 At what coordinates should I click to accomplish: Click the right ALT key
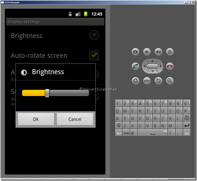[x=187, y=133]
